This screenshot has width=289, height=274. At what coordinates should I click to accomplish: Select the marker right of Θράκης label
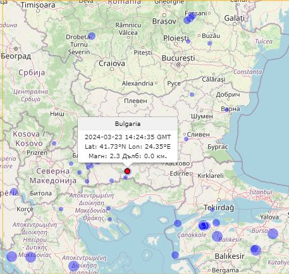point(109,220)
